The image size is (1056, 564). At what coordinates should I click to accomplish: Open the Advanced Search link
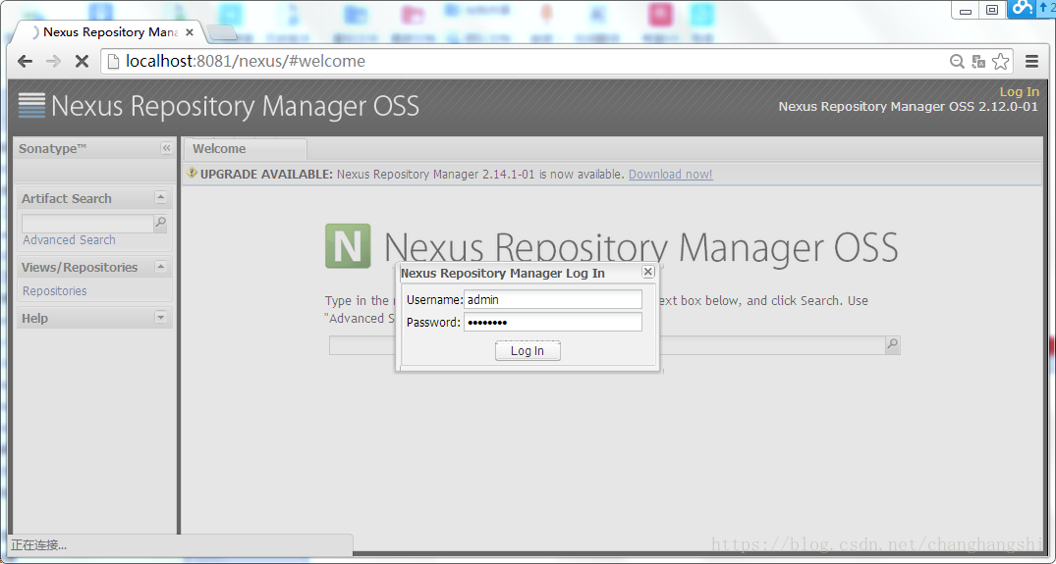point(69,240)
